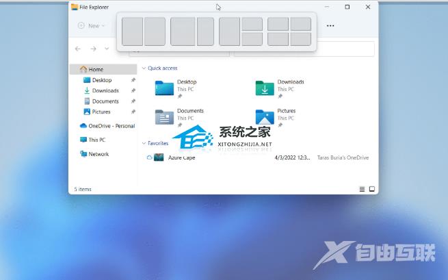The height and width of the screenshot is (280, 448).
Task: Collapse the Favorites section
Action: pos(144,144)
